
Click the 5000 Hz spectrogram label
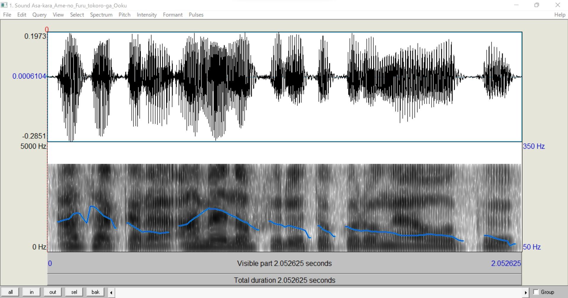[x=33, y=146]
